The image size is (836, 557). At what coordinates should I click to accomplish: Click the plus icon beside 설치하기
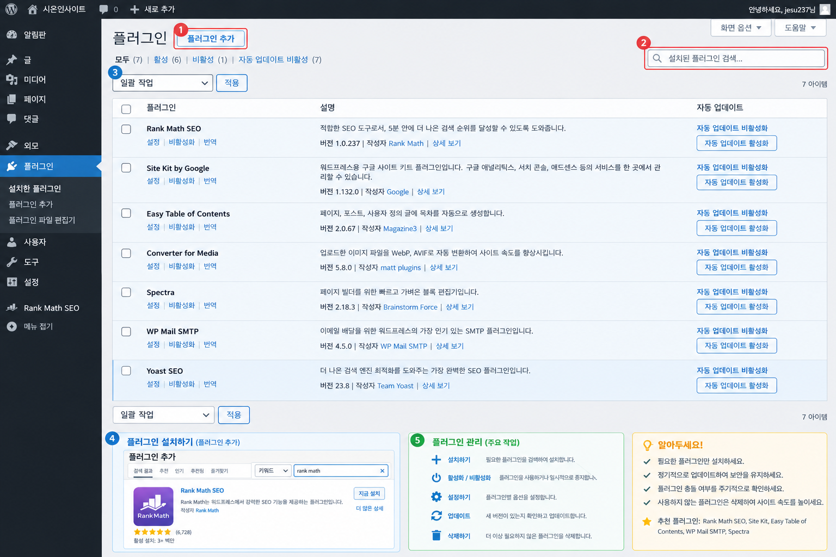point(436,460)
